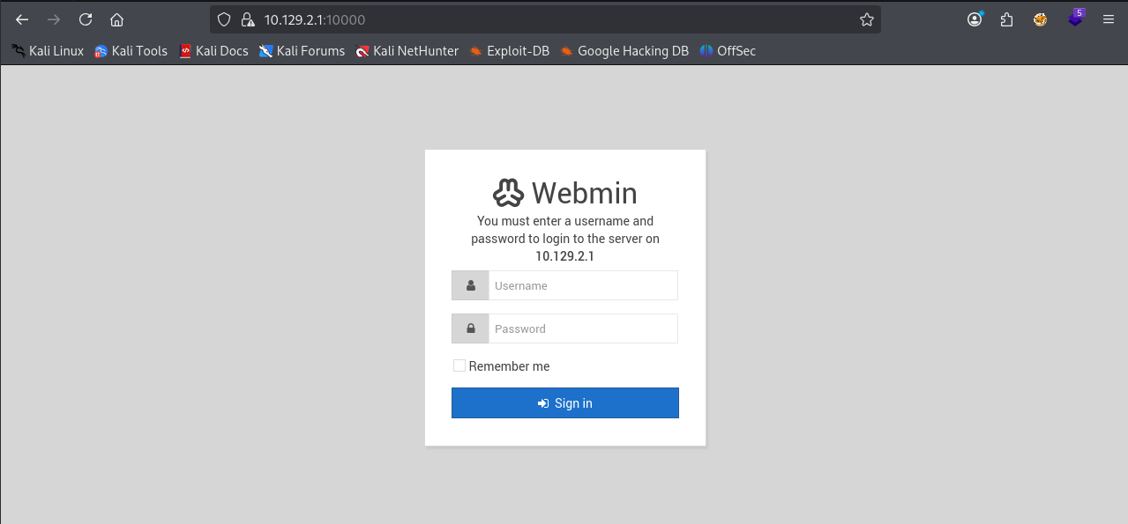
Task: Click the user icon beside Username
Action: tap(470, 285)
